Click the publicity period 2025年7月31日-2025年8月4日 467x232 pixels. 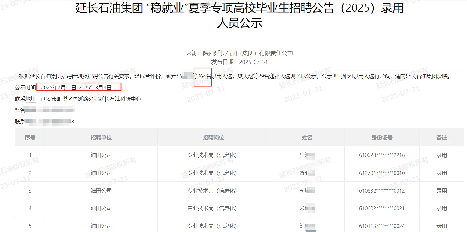click(76, 88)
